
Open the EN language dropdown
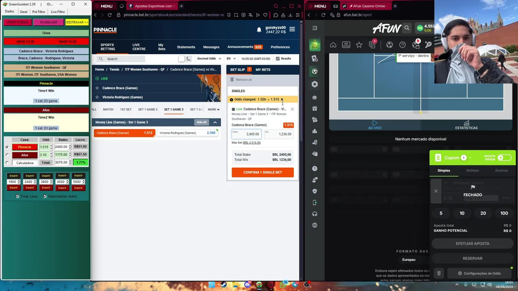click(231, 59)
